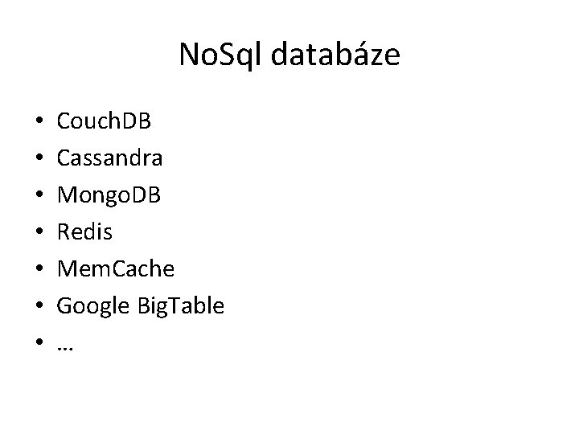
Task: Select the bullet marker beside MongoDB
Action: (39, 194)
